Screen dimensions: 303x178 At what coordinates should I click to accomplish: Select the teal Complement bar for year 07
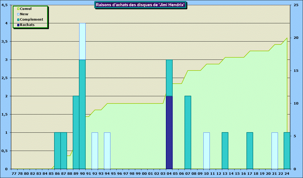[188, 132]
